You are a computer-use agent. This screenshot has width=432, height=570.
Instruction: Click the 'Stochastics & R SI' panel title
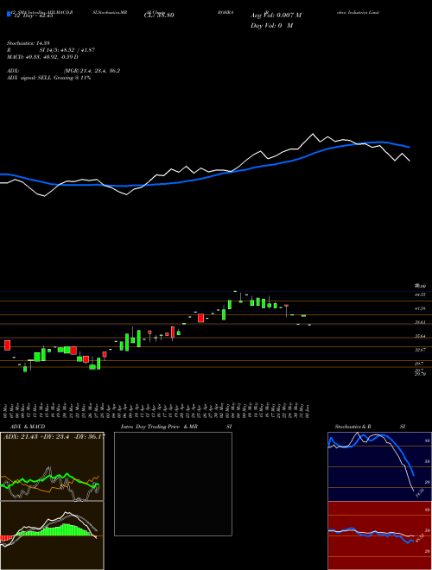click(x=370, y=427)
